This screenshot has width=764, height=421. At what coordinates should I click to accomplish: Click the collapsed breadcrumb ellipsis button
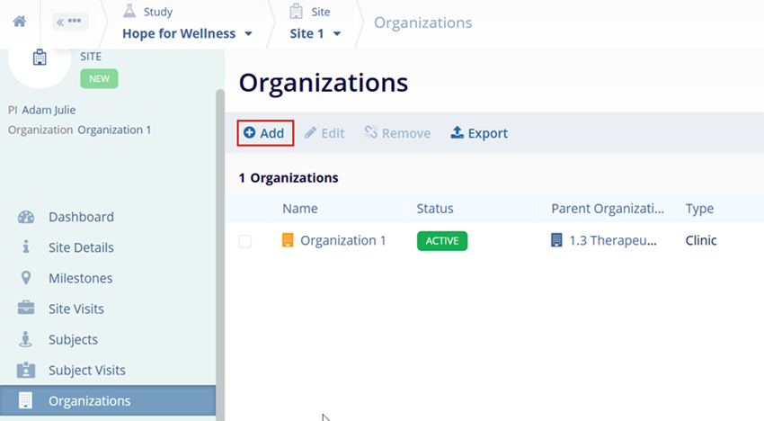[69, 22]
